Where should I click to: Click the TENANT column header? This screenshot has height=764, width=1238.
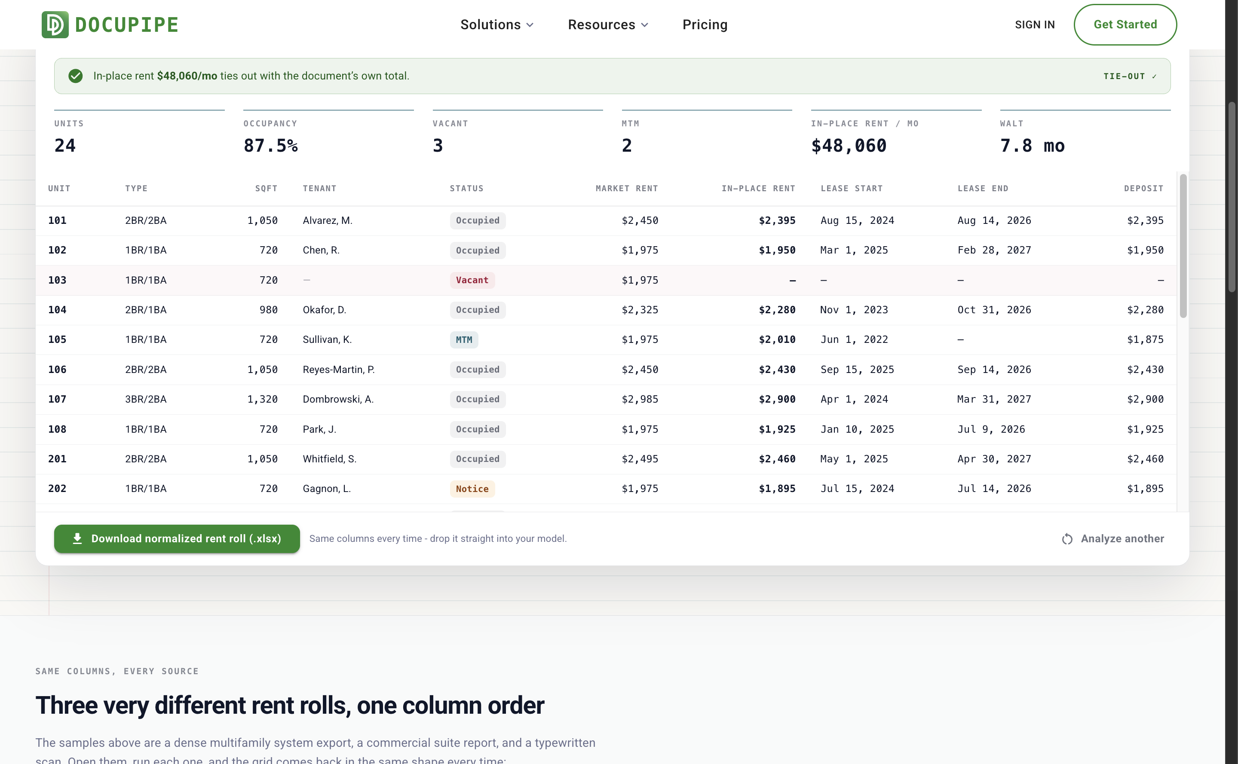pyautogui.click(x=319, y=189)
